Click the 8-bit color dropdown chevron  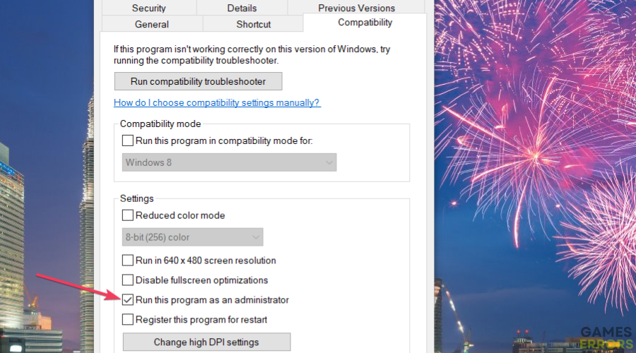(256, 237)
